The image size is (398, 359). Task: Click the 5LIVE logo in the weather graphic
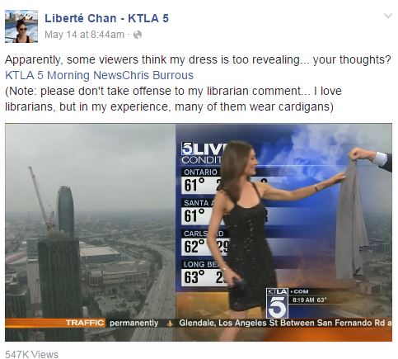coord(201,149)
